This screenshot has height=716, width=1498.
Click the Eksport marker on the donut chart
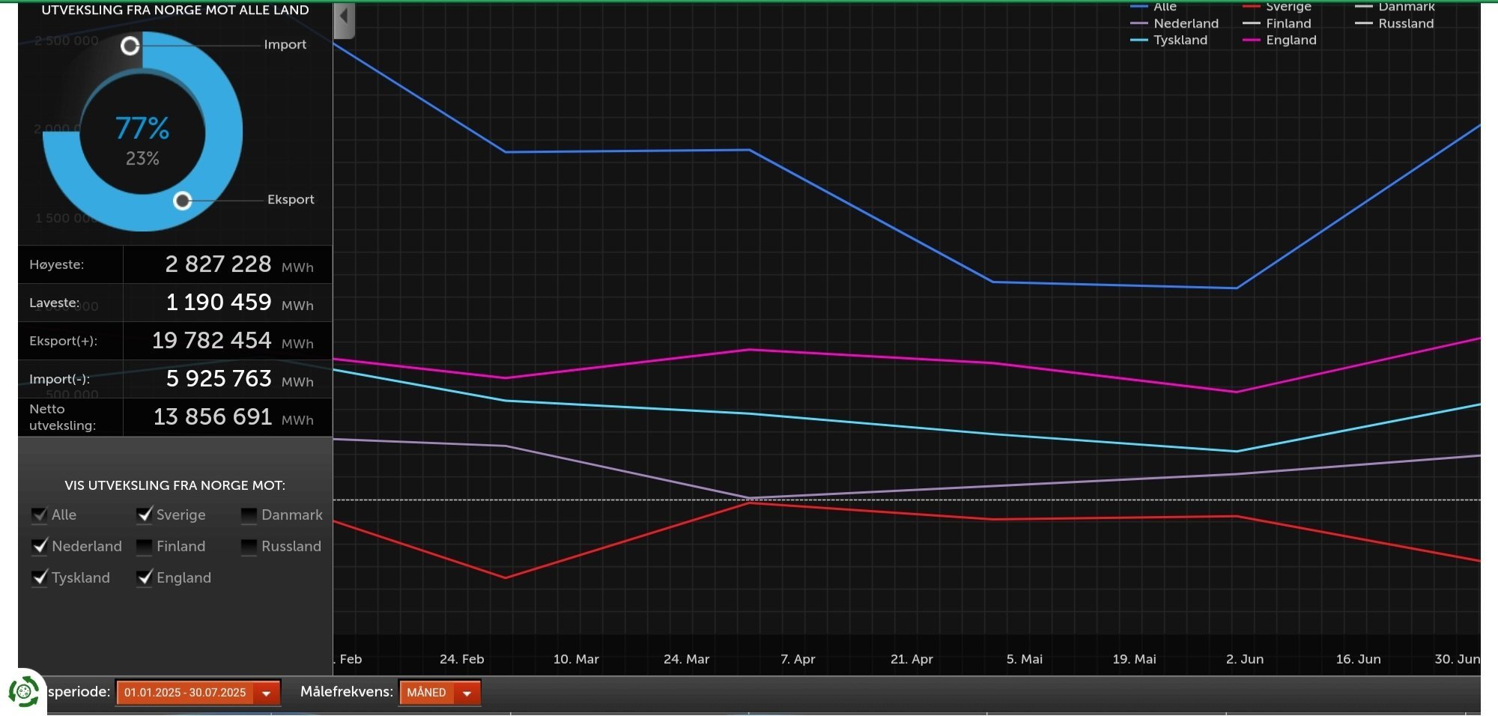(x=182, y=201)
